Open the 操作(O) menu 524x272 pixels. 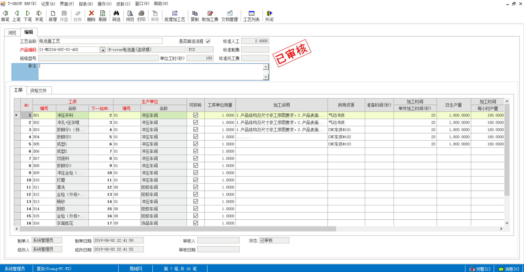pos(105,4)
